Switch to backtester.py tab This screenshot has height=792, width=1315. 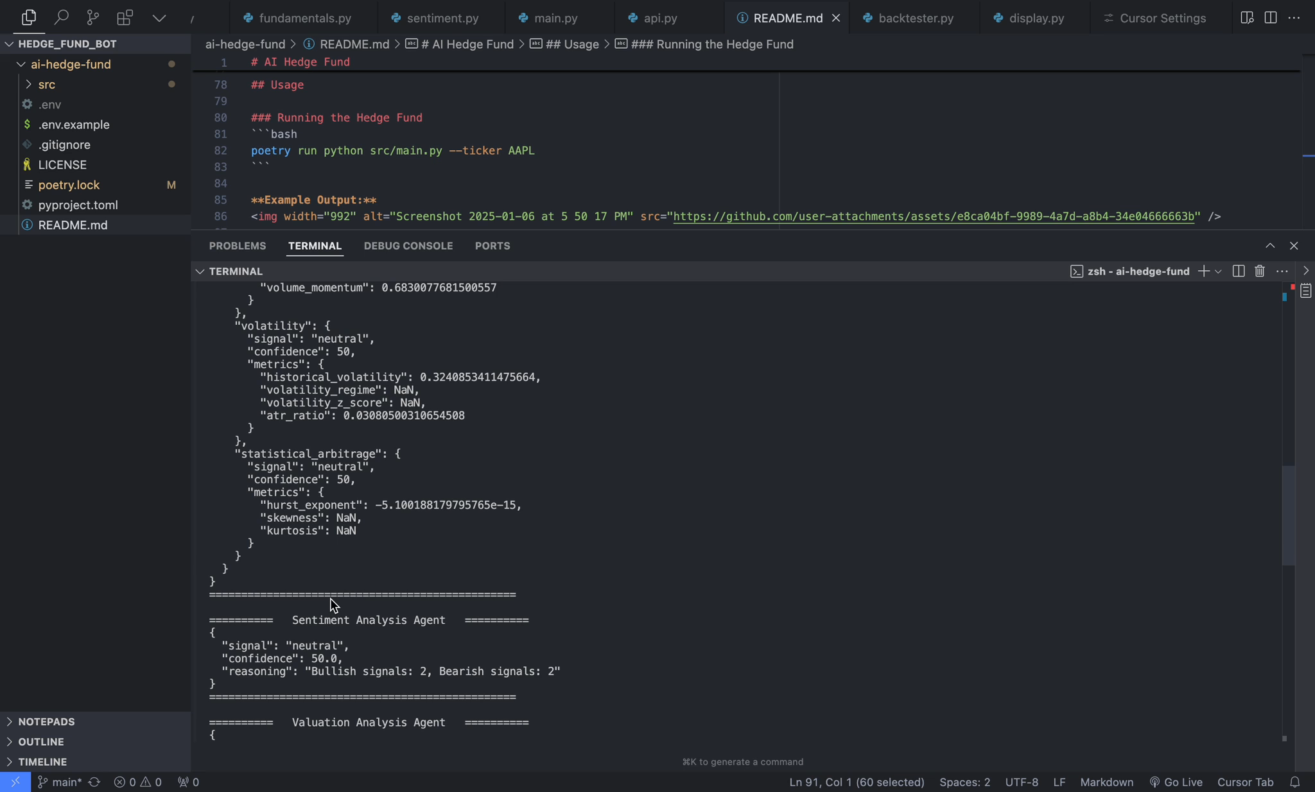click(909, 18)
